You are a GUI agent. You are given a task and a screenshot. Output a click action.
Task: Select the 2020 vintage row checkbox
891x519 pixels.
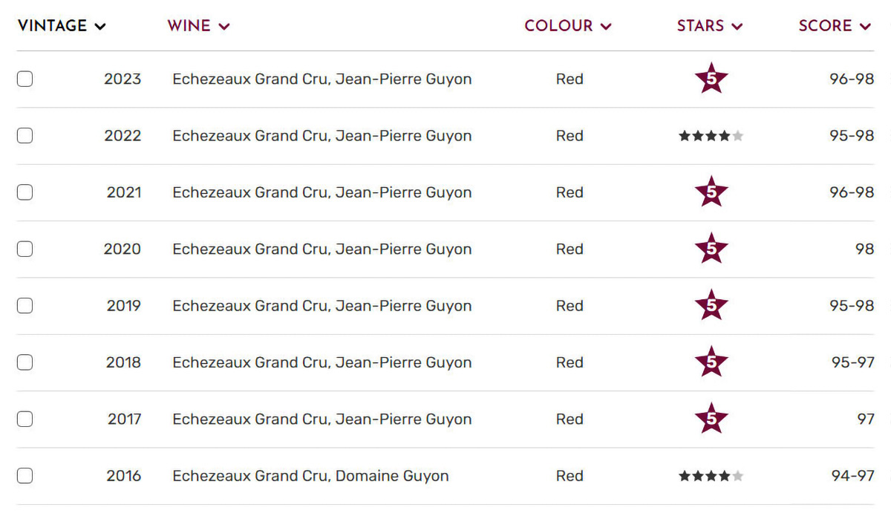coord(25,249)
